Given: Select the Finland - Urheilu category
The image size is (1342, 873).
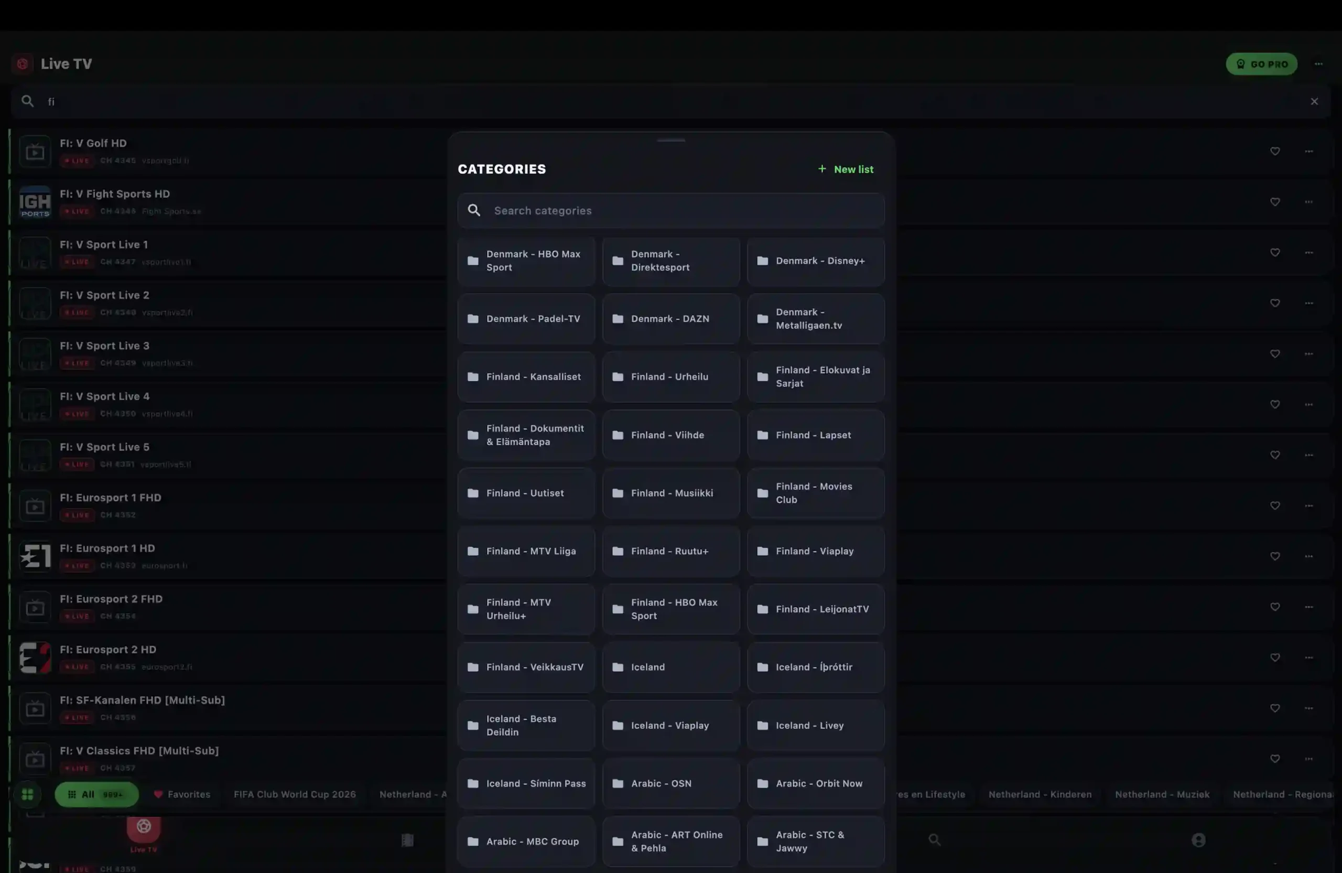Looking at the screenshot, I should [670, 376].
